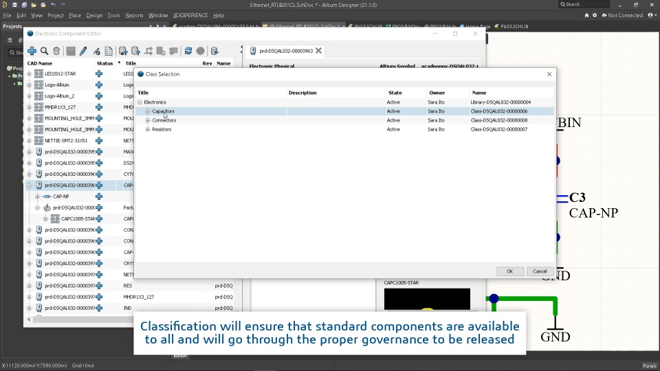This screenshot has width=660, height=371.
Task: Click status plus icon in LED2012-STAR row
Action: coord(99,74)
